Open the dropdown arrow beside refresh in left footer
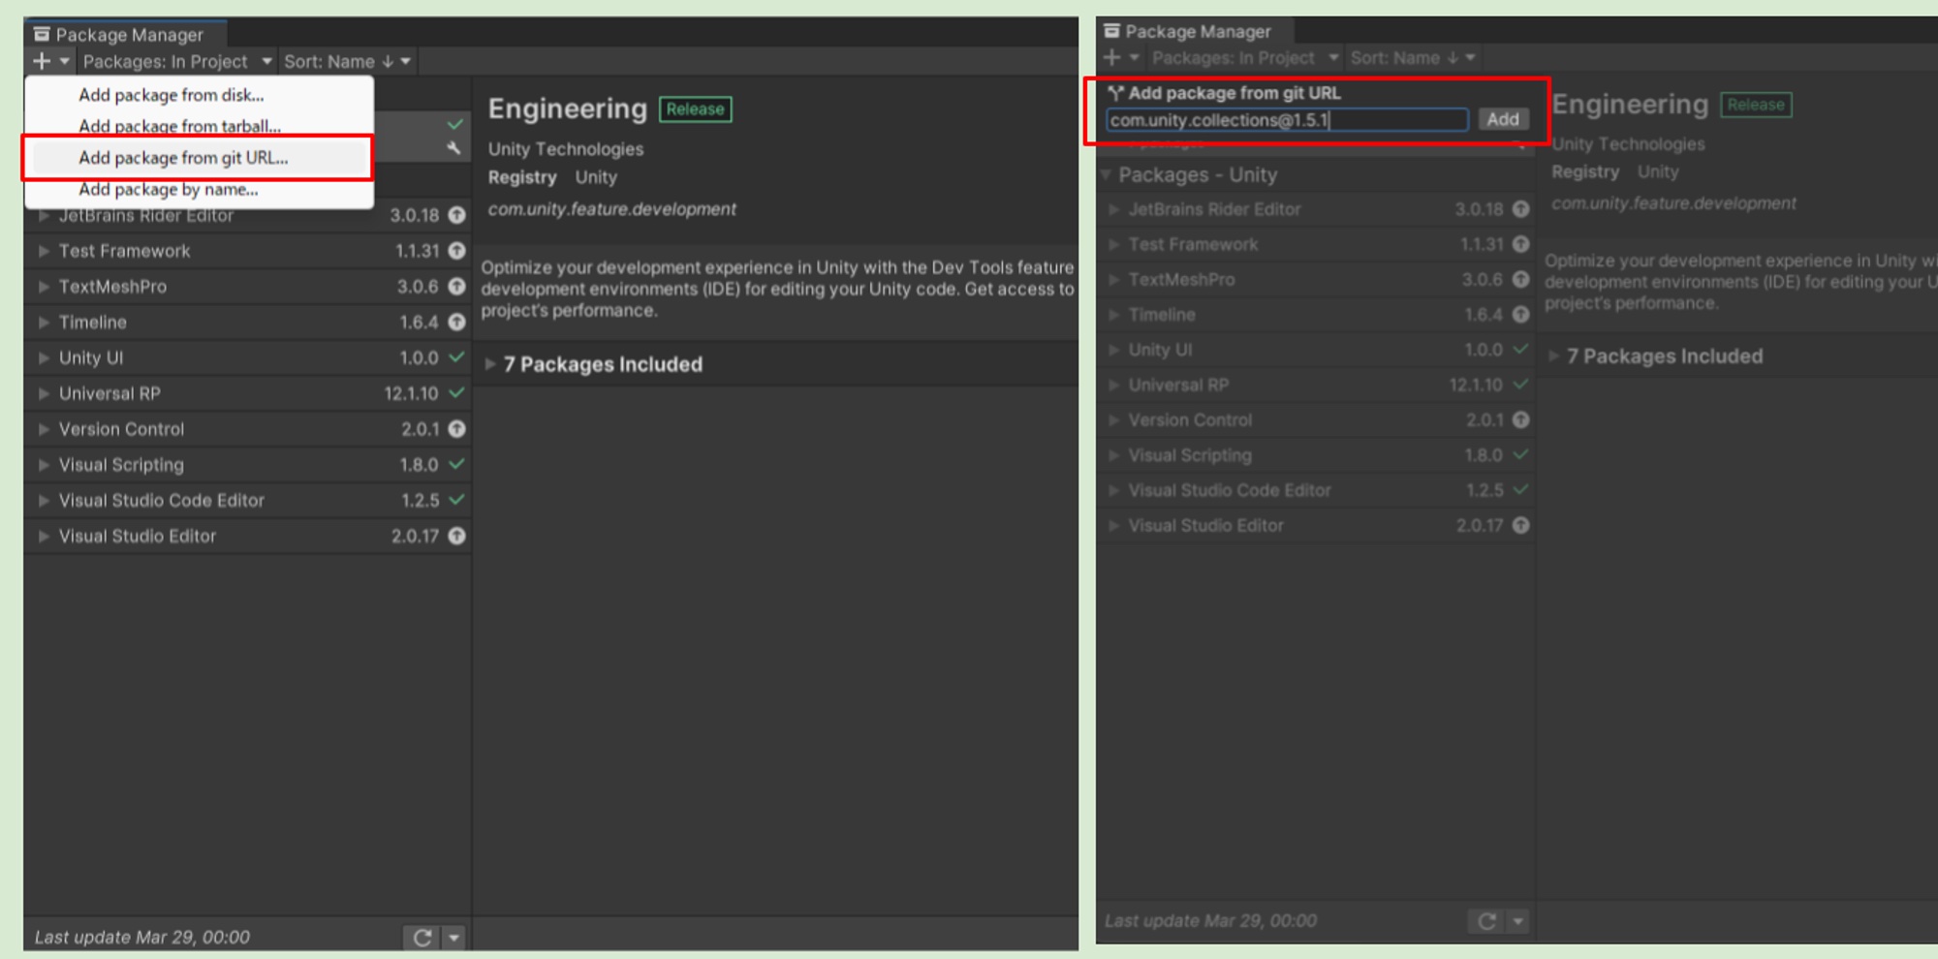The height and width of the screenshot is (959, 1938). point(453,937)
